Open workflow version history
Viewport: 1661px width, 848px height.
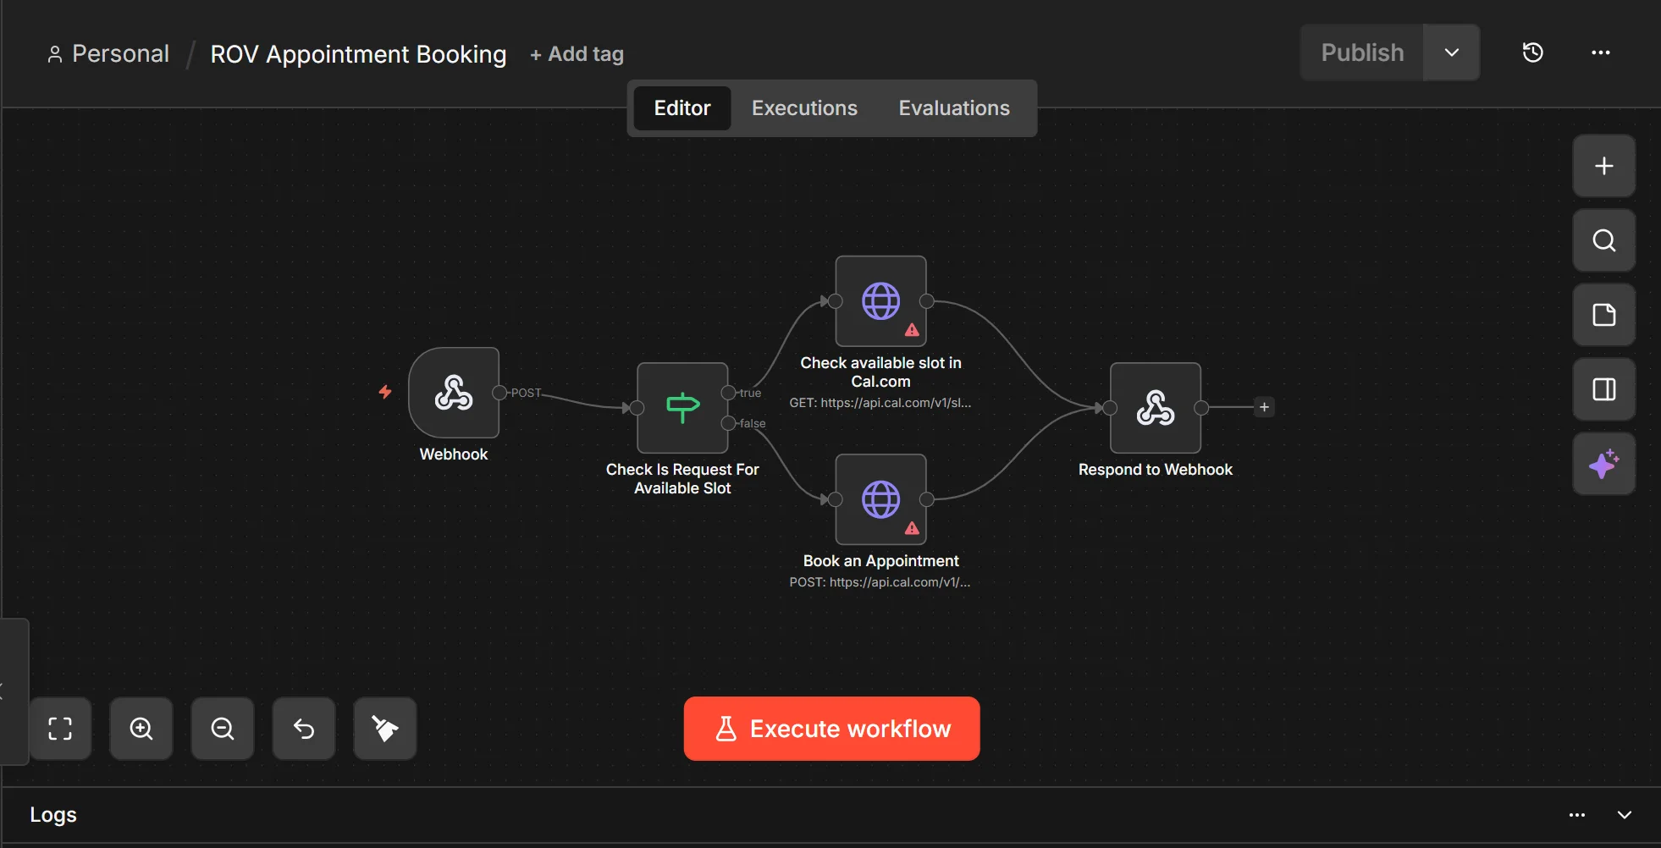tap(1533, 52)
